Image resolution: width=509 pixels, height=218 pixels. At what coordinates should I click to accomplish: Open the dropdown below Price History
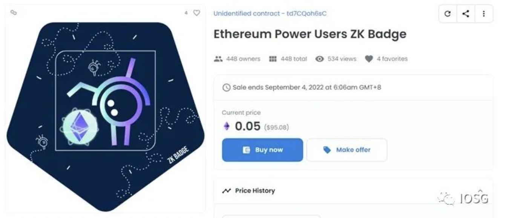[x=271, y=216]
